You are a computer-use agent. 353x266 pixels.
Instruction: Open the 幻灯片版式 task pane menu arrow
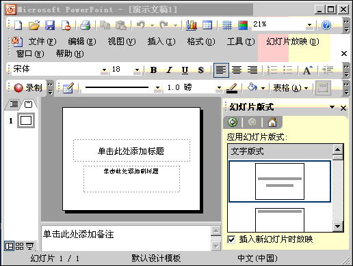point(332,107)
